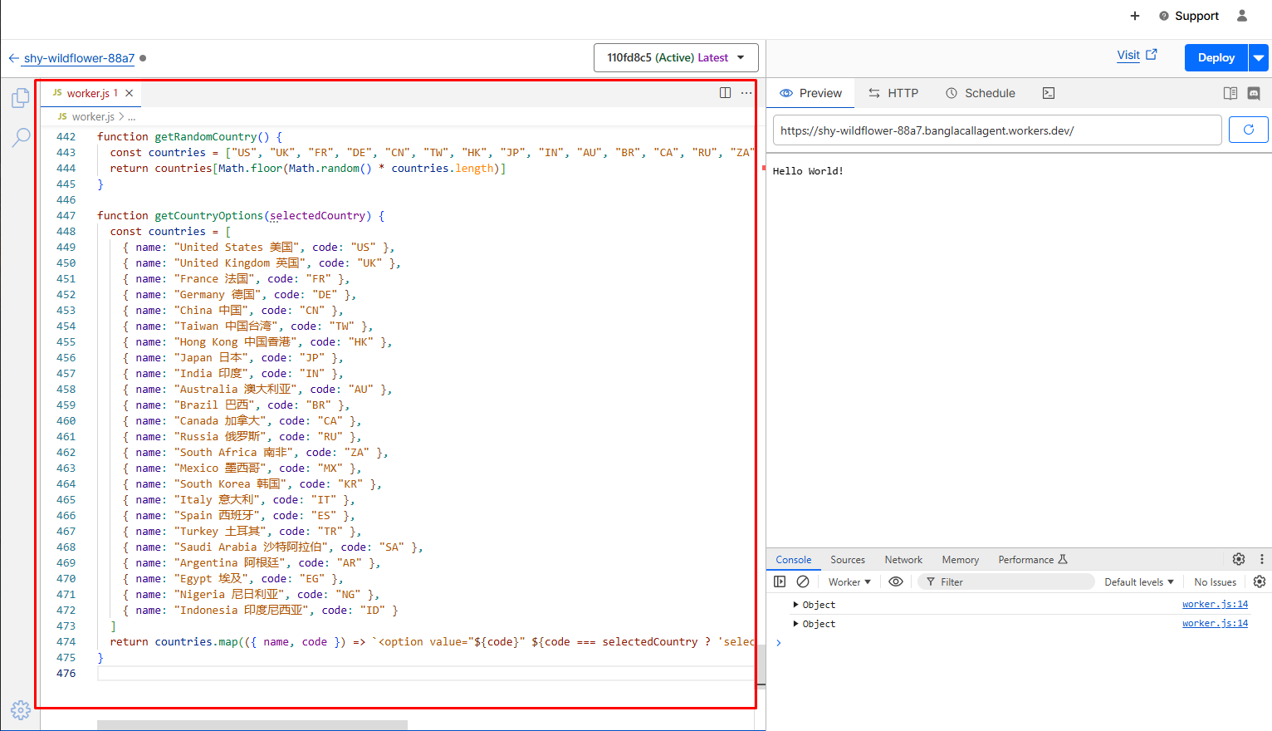Click the editor horizontal scrollbar
The height and width of the screenshot is (731, 1272).
[x=252, y=725]
